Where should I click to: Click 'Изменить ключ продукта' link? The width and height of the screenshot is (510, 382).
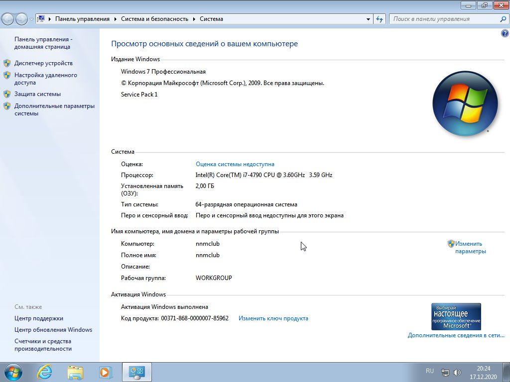pos(273,318)
